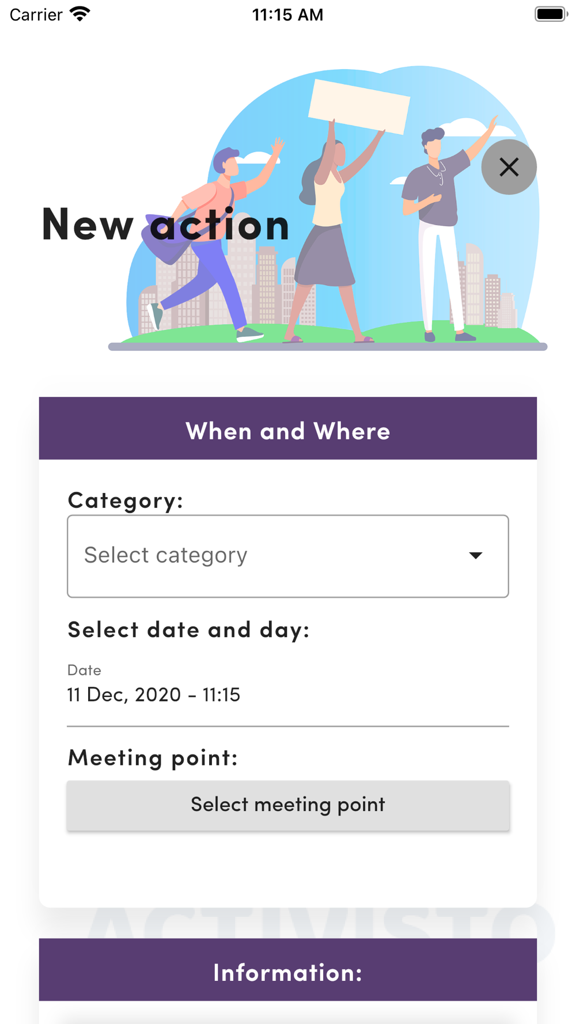This screenshot has width=576, height=1024.
Task: Click the Category label
Action: (x=126, y=500)
